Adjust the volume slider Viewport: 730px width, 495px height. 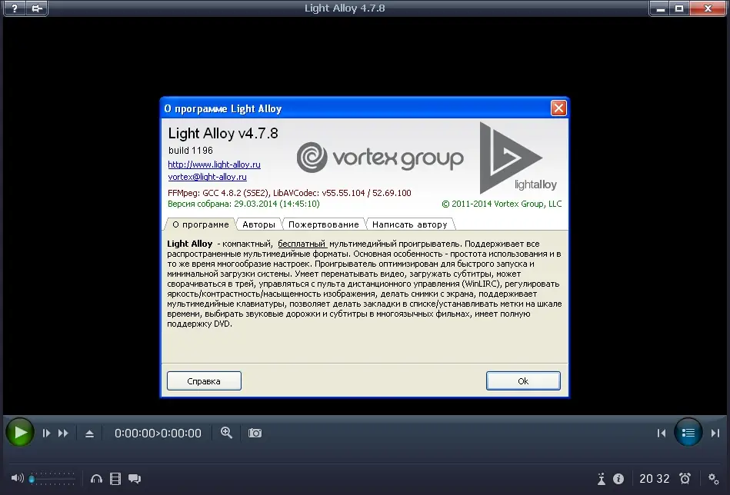point(52,478)
